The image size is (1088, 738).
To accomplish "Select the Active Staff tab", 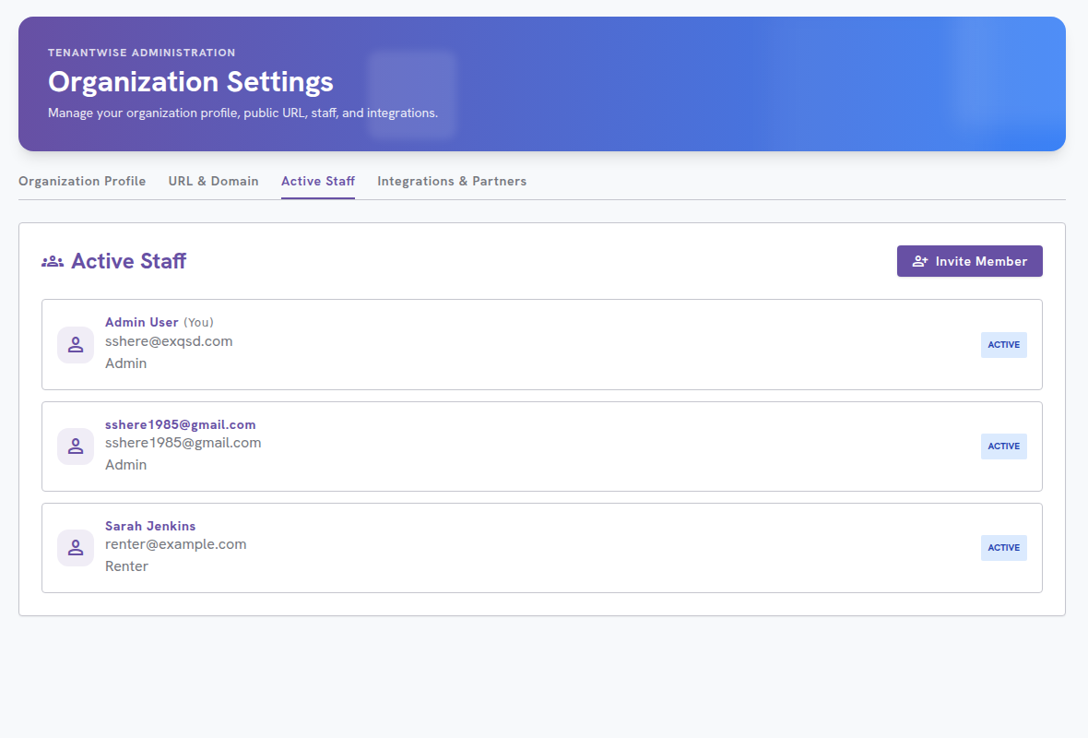I will (x=318, y=181).
